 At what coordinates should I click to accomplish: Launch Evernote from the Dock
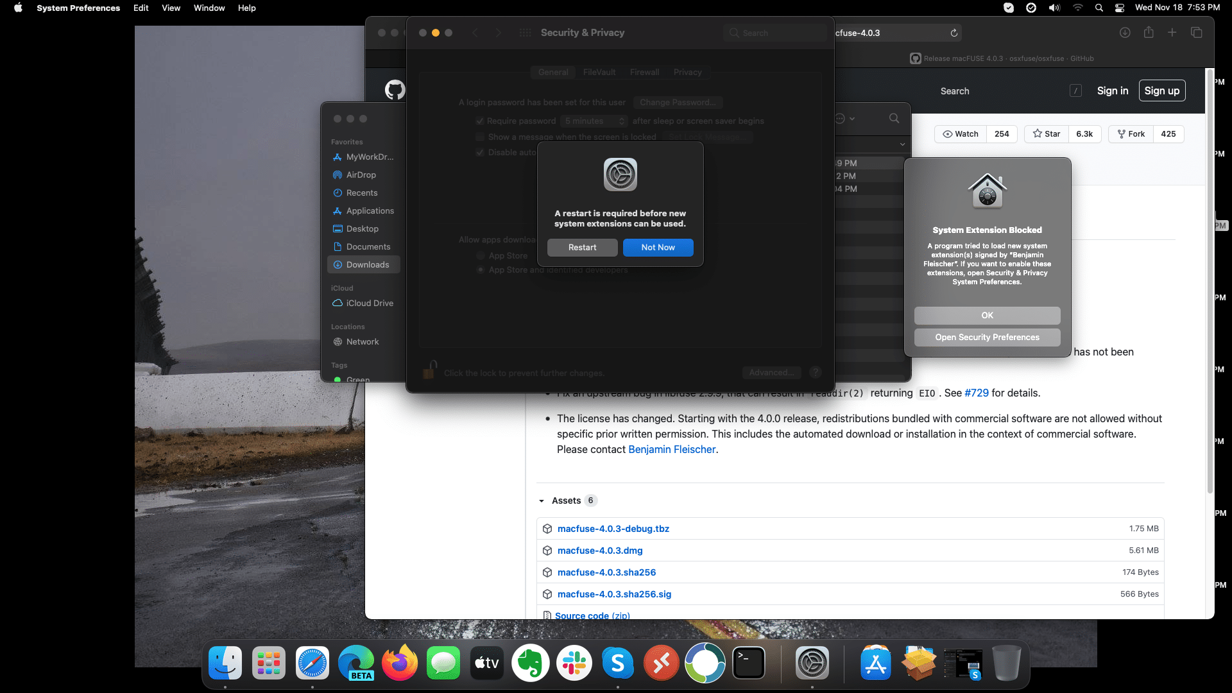(531, 663)
